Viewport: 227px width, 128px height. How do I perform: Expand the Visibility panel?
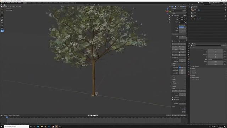[193, 75]
